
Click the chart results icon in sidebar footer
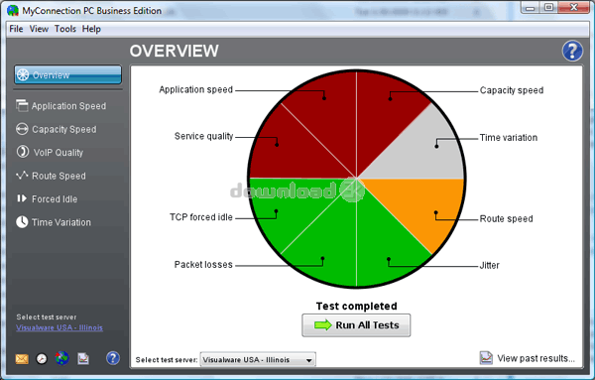(83, 358)
